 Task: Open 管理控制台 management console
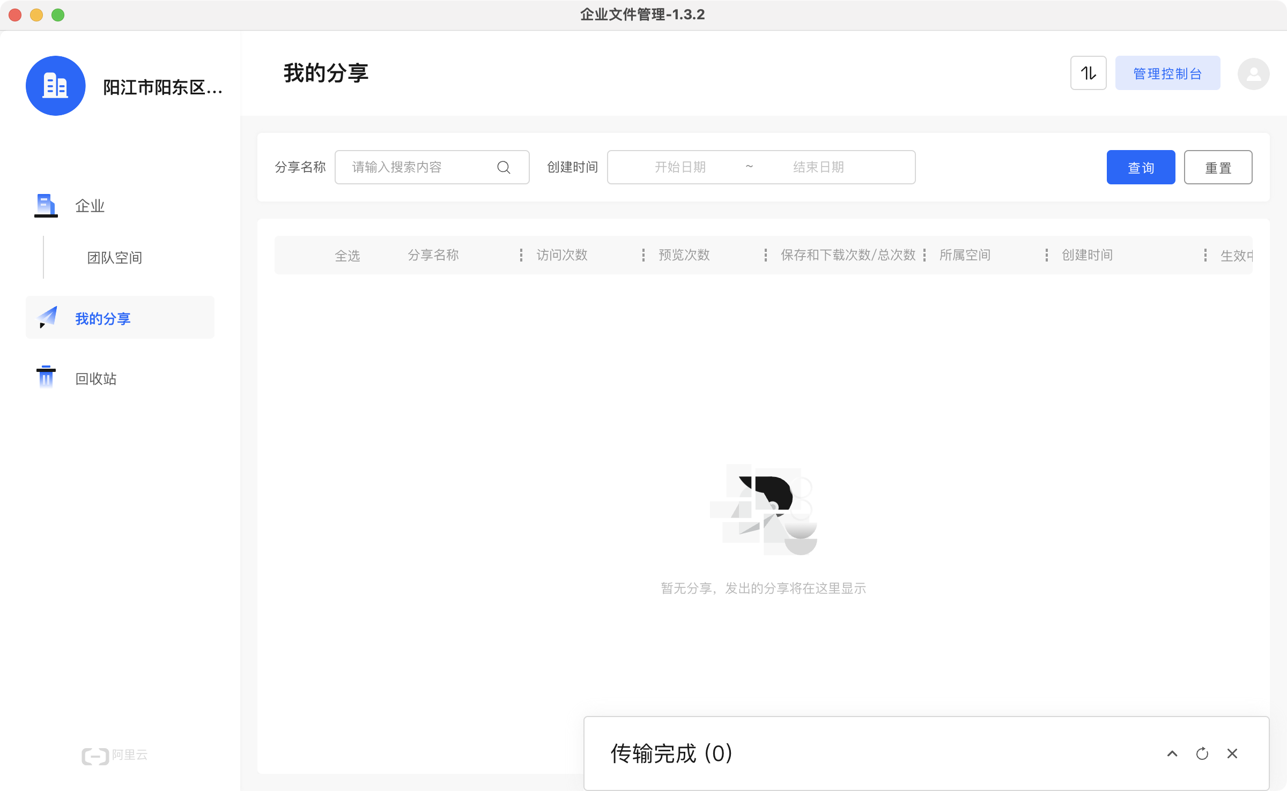pyautogui.click(x=1167, y=73)
